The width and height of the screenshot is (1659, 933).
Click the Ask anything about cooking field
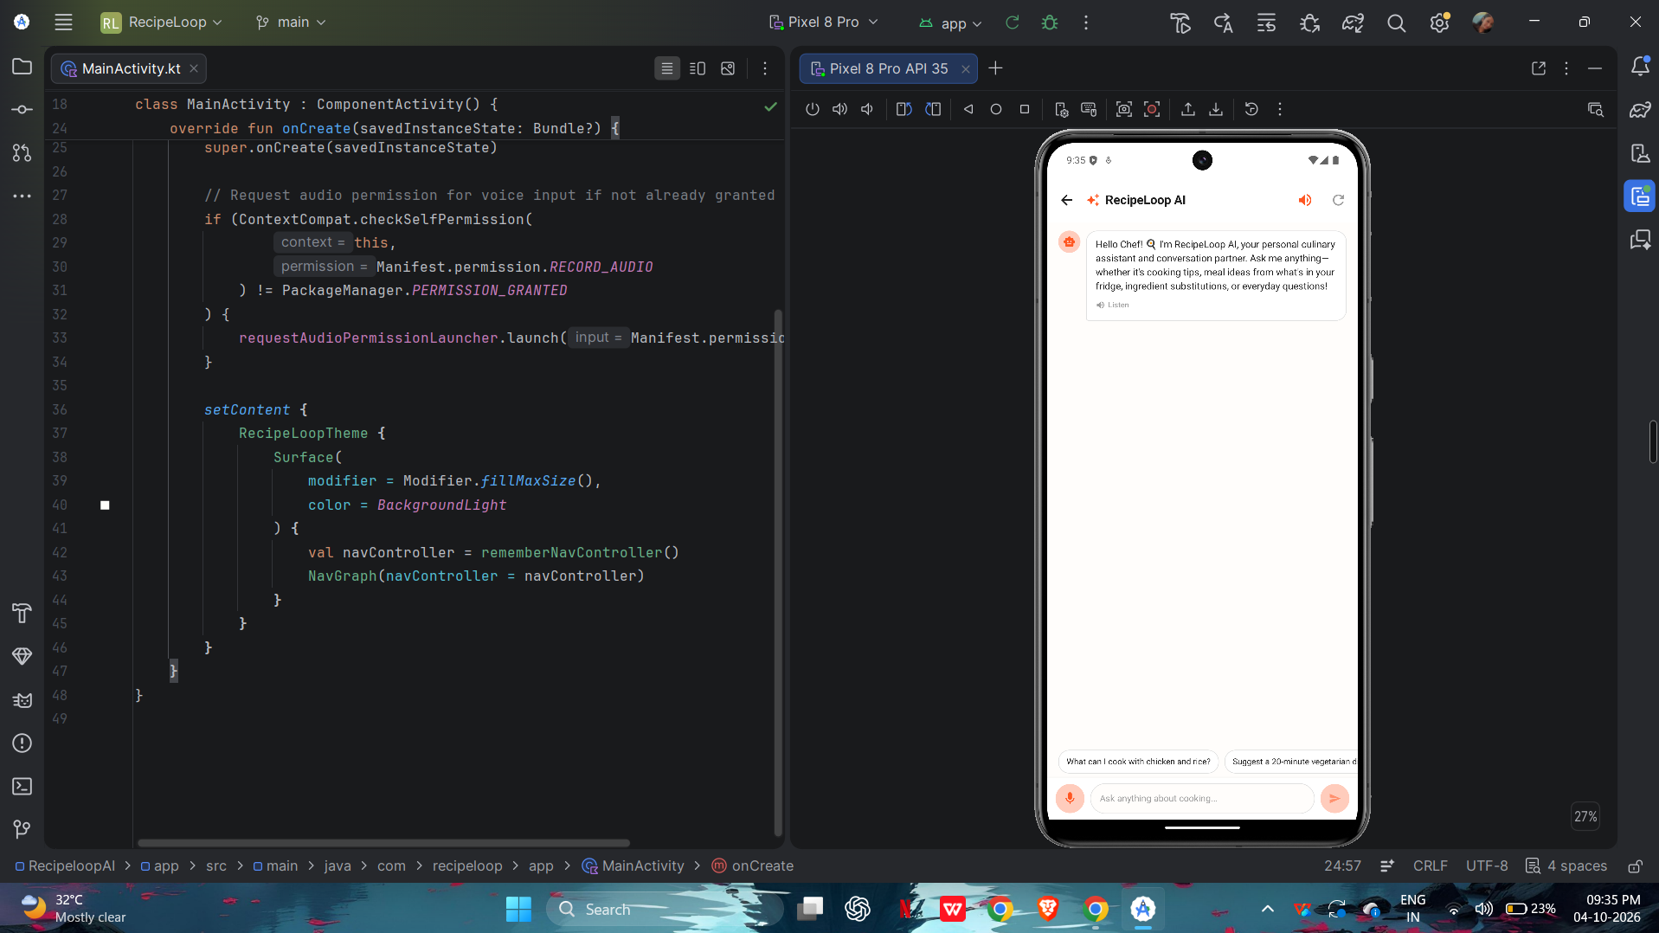[1201, 798]
